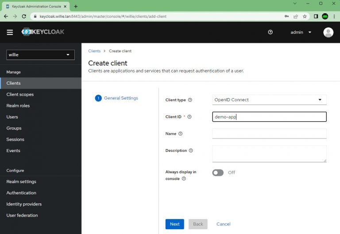Show help for Always display in console
This screenshot has width=340, height=234.
pos(184,179)
